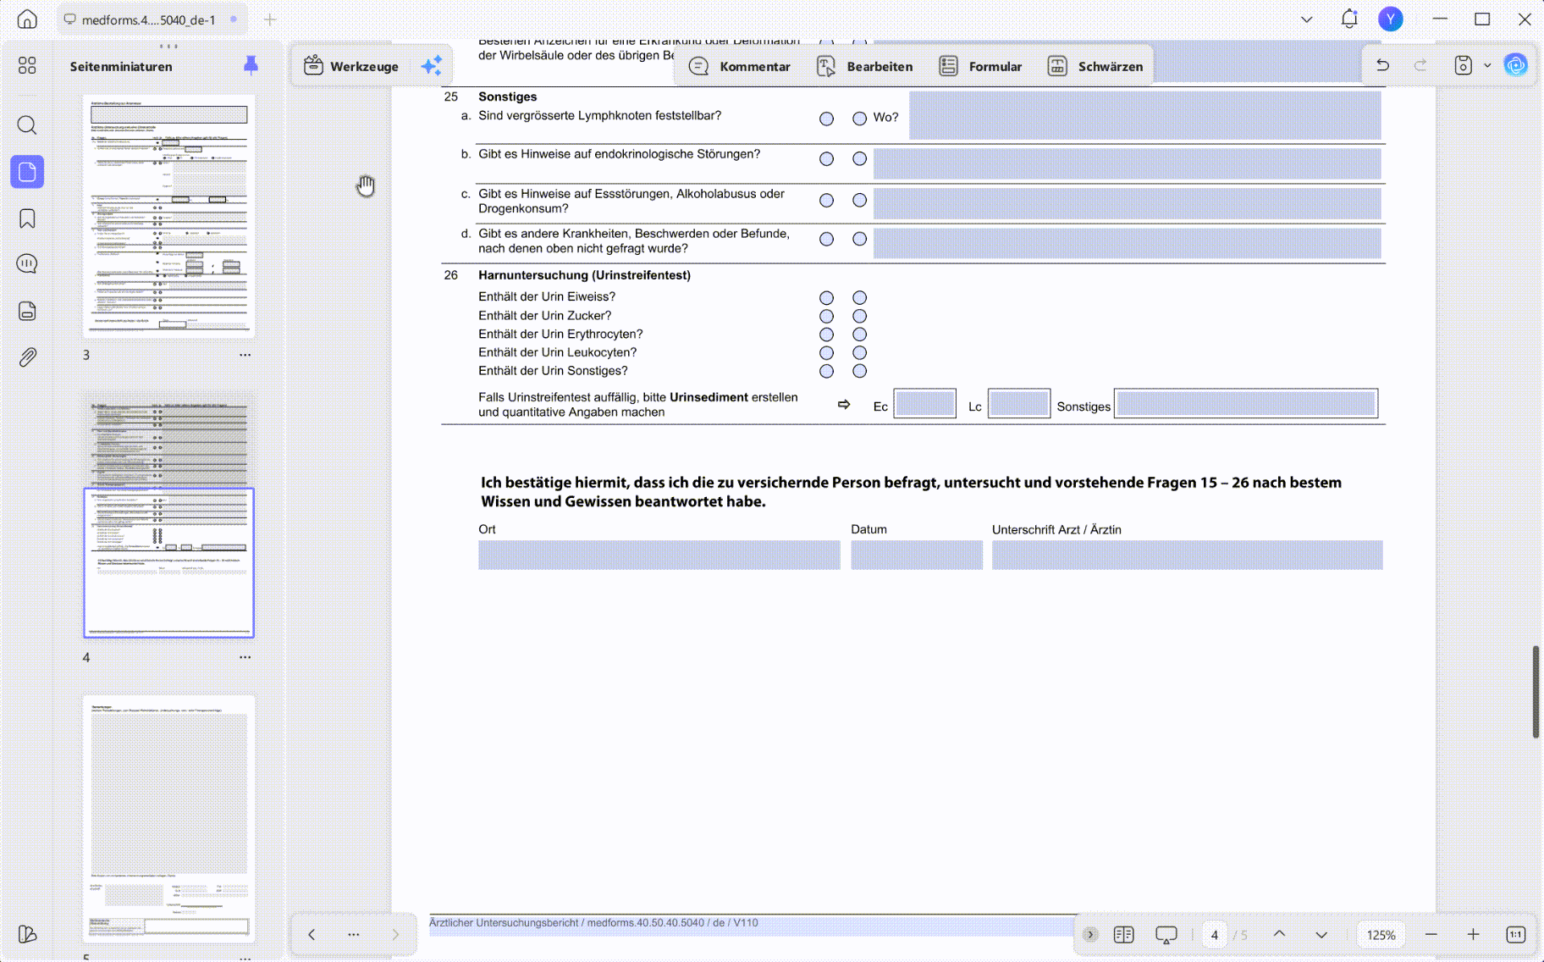This screenshot has width=1544, height=962.
Task: Undo the last action
Action: (1382, 65)
